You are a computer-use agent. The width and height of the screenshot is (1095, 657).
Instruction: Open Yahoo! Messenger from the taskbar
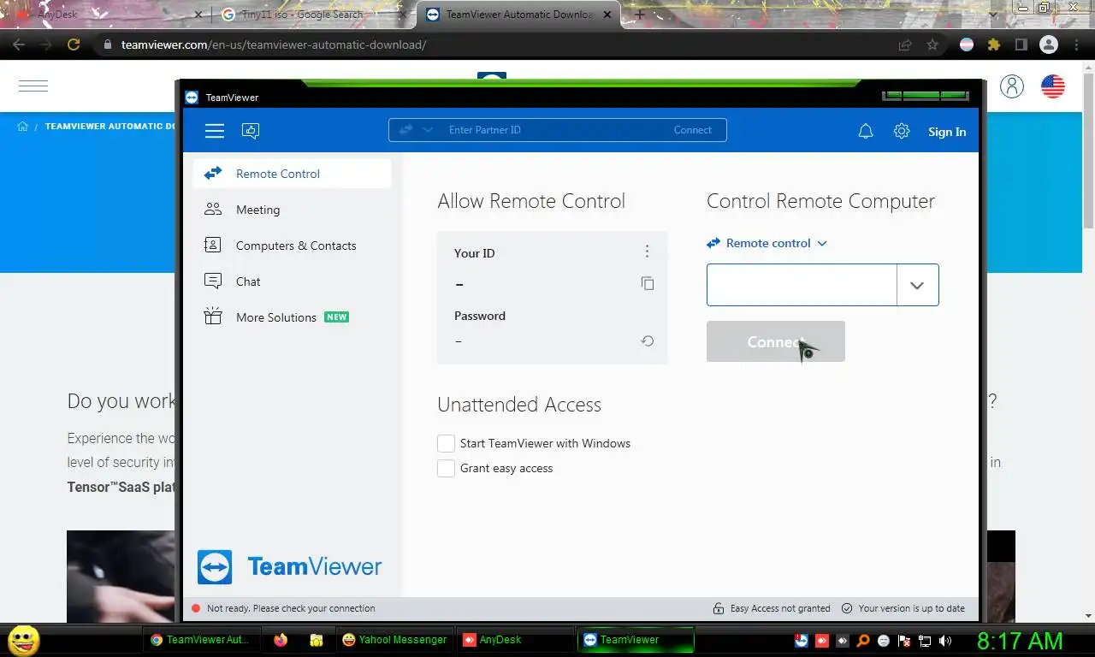click(394, 639)
